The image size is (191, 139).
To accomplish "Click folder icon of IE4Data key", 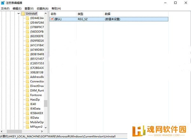I will coord(27,109).
